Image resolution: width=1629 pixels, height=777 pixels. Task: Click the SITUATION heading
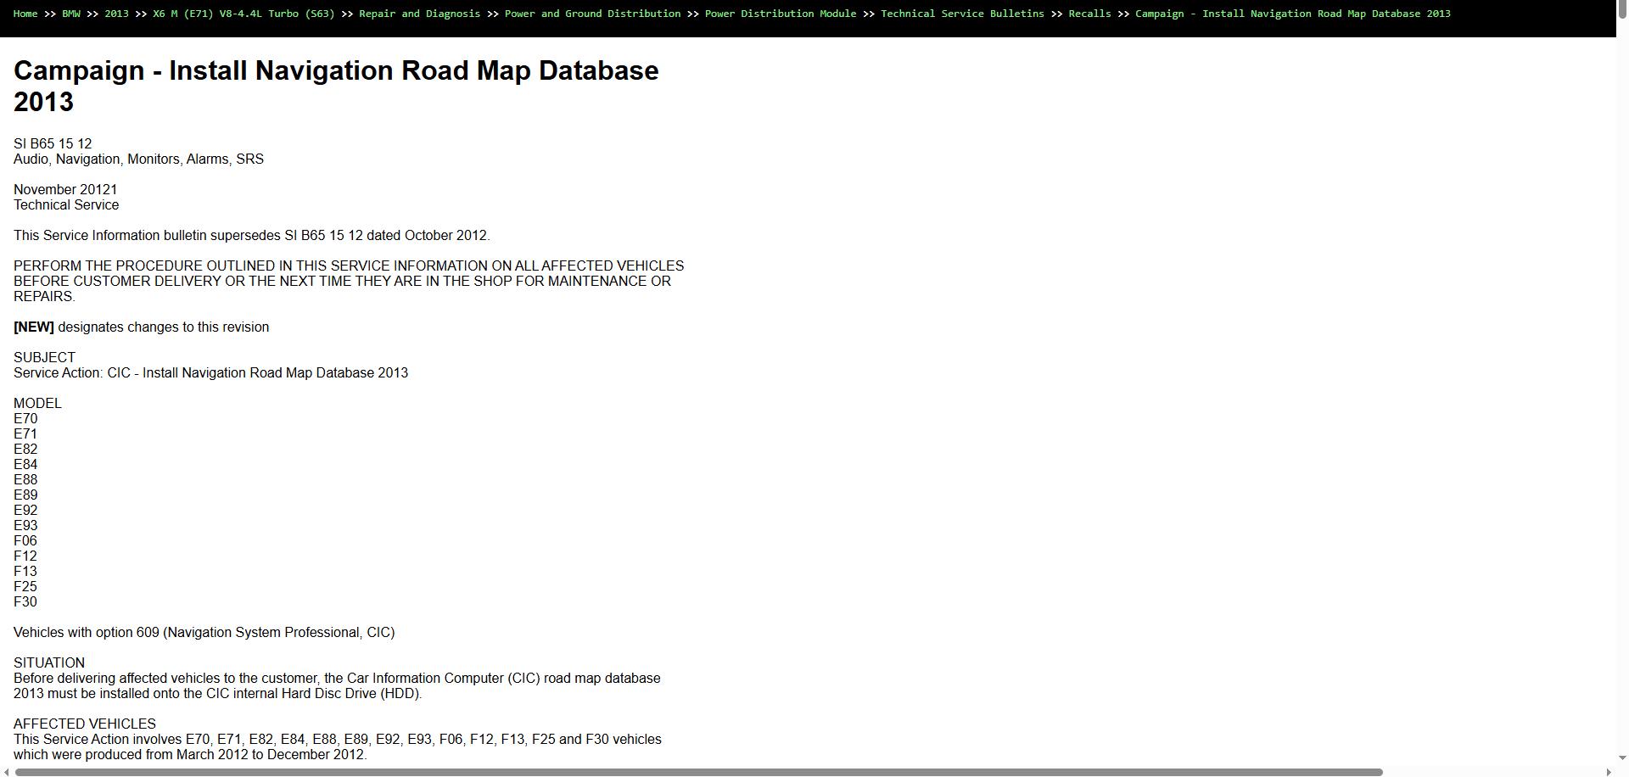(49, 663)
